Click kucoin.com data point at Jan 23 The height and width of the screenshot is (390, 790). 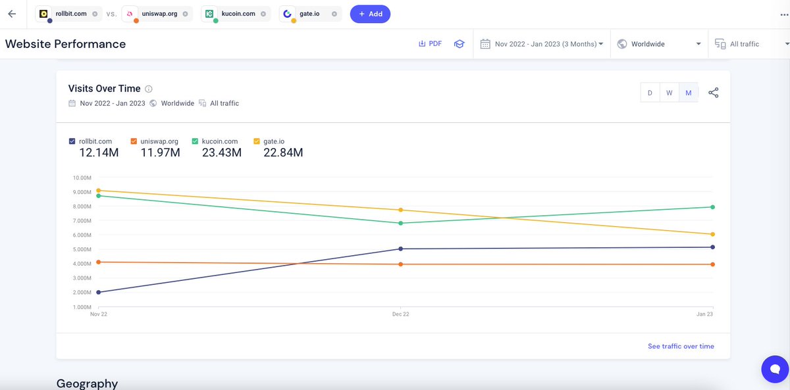point(713,207)
